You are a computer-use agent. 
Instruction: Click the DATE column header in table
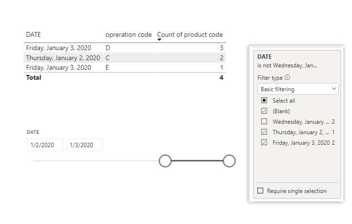click(x=33, y=34)
